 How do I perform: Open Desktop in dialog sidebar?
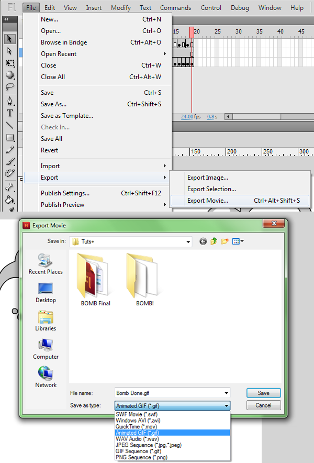(46, 292)
